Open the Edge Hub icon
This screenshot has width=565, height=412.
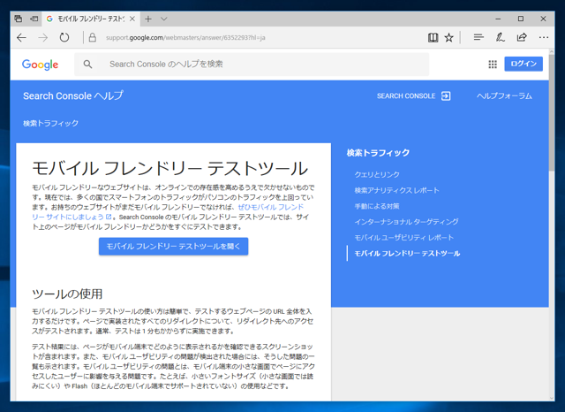click(478, 37)
